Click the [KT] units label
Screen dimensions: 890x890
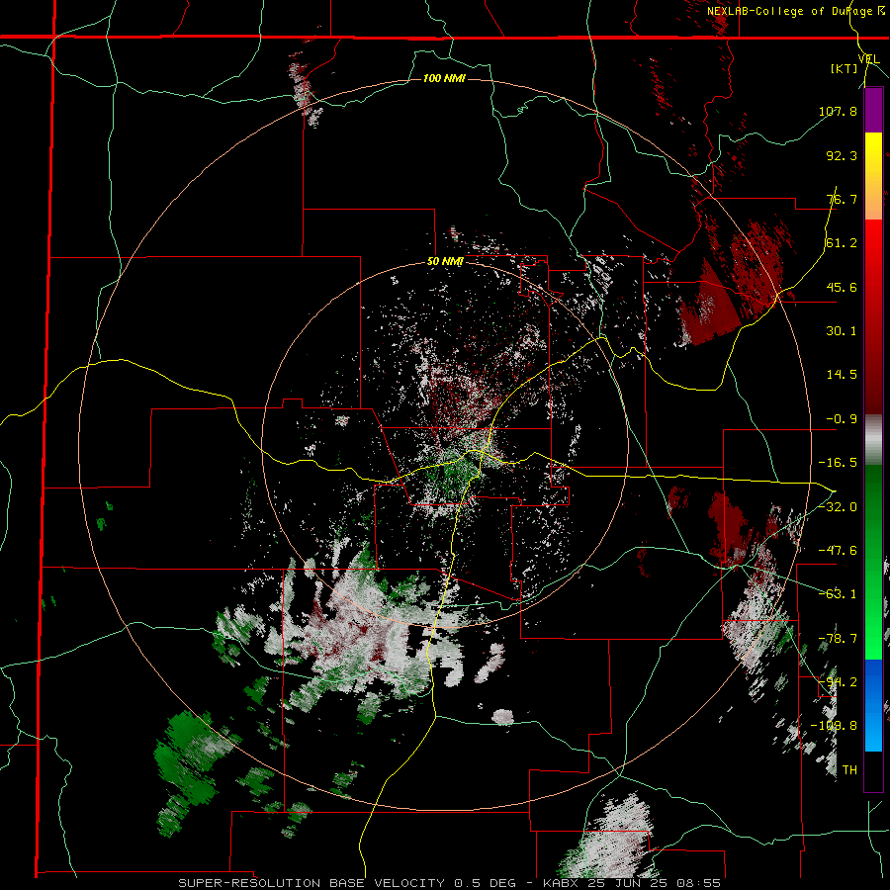point(845,68)
